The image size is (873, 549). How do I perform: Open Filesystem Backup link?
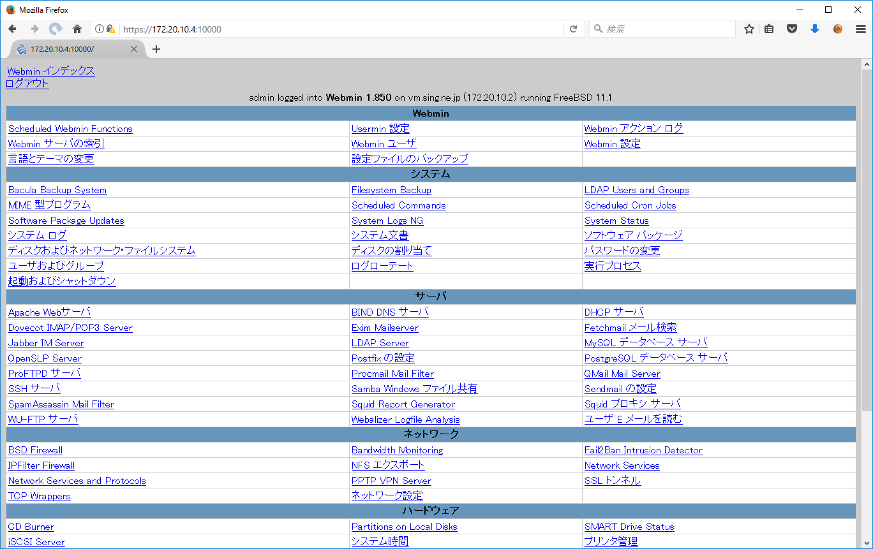click(x=391, y=190)
